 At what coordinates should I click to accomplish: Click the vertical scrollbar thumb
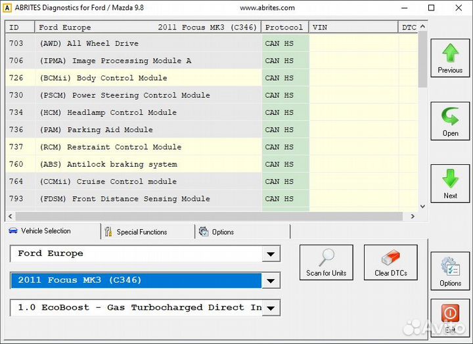pyautogui.click(x=422, y=59)
